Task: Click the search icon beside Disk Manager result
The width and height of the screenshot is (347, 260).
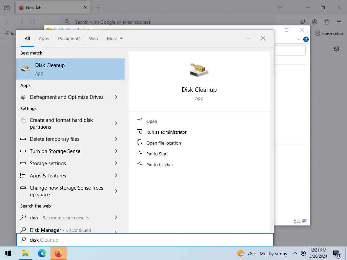Action: [x=23, y=230]
